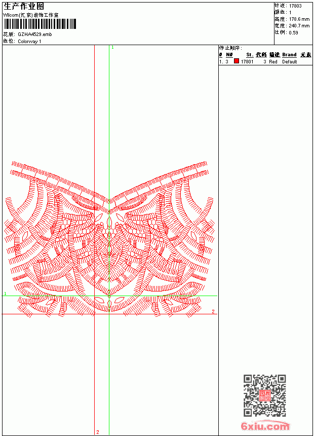
Task: Open the 6xiu.com watermark link
Action: (x=265, y=426)
